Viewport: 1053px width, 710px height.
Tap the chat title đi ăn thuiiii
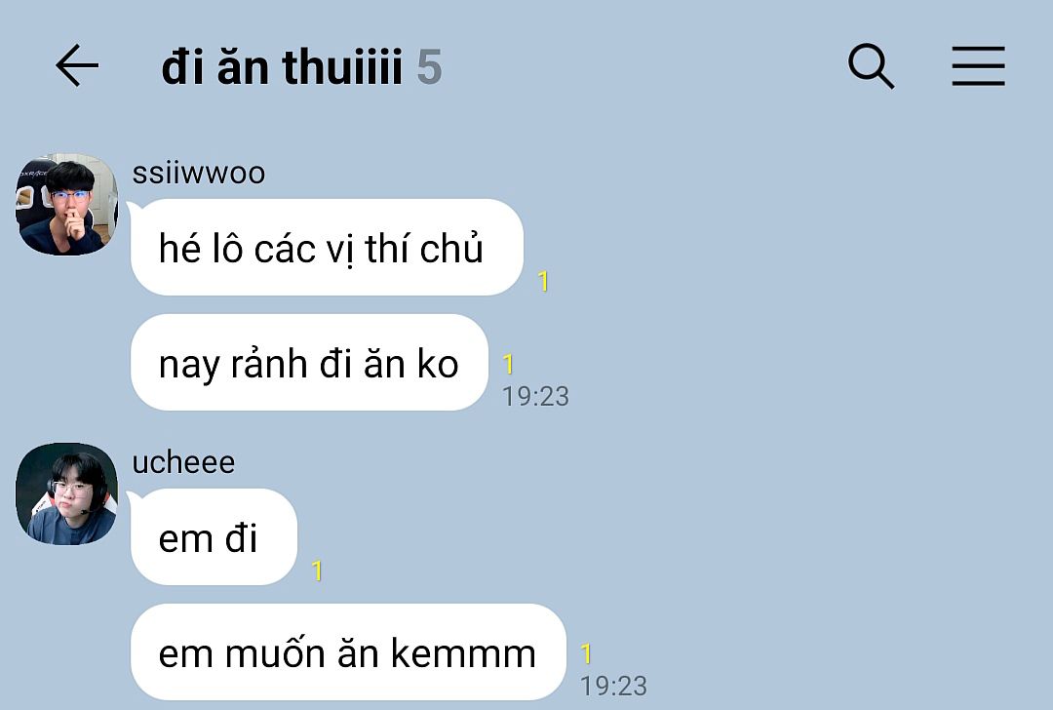point(282,67)
